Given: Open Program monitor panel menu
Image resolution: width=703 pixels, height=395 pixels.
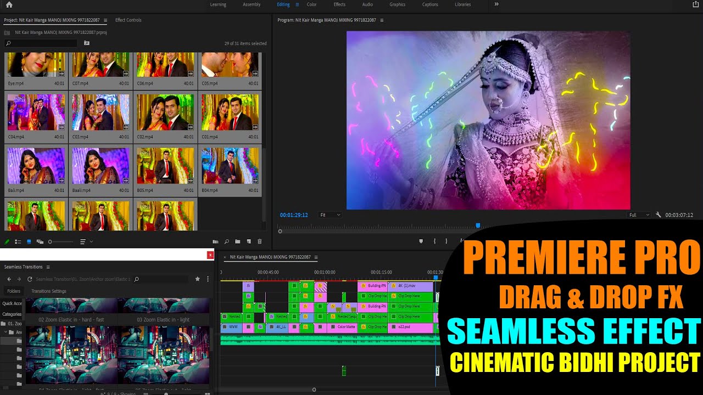Looking at the screenshot, I should point(382,20).
